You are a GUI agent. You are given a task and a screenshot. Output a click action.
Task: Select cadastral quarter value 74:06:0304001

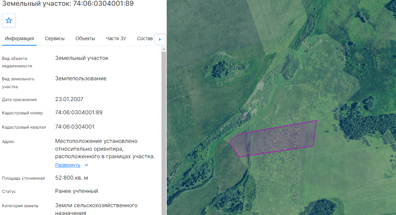(x=75, y=127)
